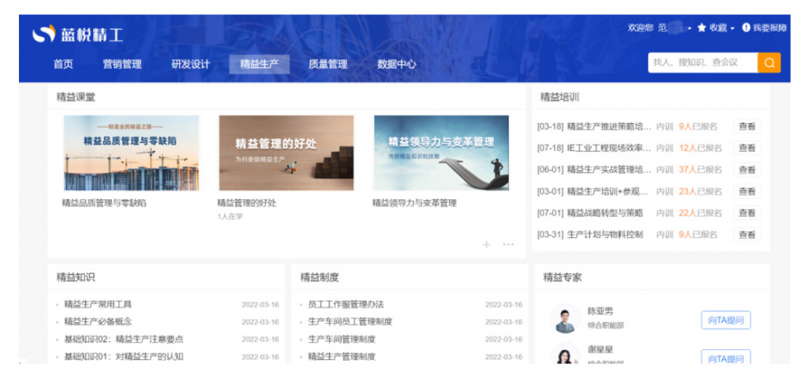Expand the username dropdown arrow
Screen dimensions: 808x379
click(690, 28)
